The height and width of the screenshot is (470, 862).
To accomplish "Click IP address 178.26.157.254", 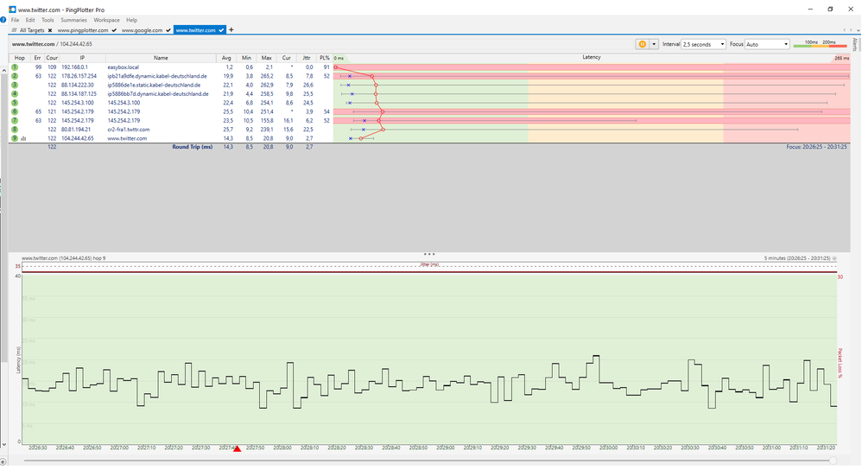I will coord(79,76).
